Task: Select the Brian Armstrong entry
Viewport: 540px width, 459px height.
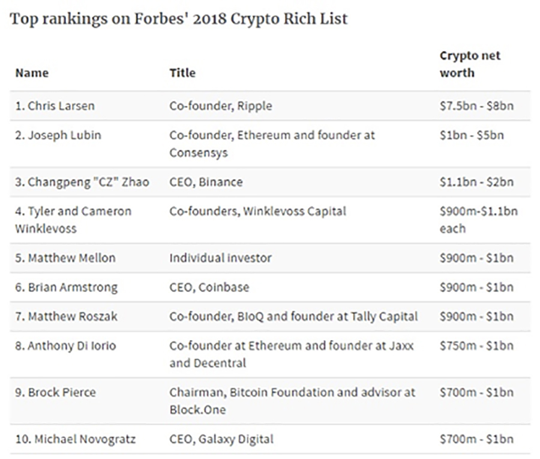Action: tap(66, 287)
